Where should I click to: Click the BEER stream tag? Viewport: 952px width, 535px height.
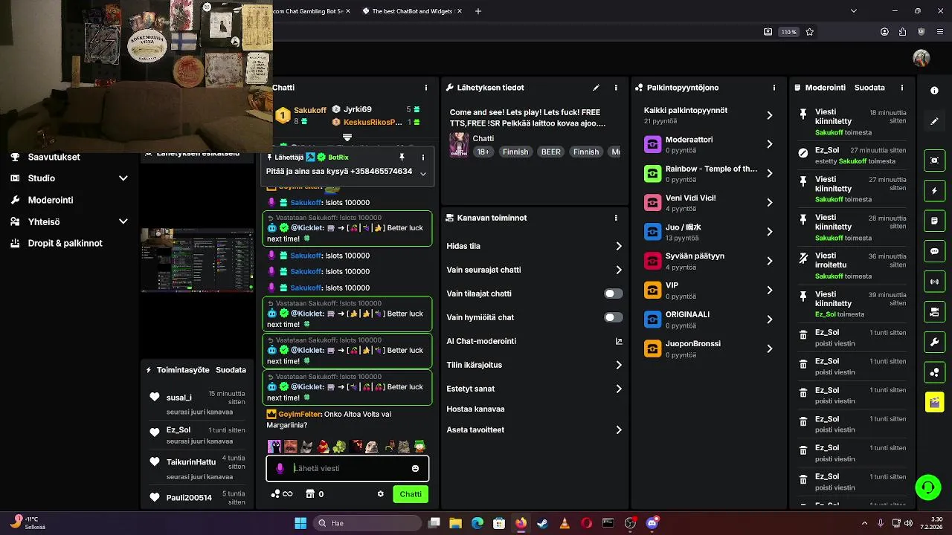551,152
